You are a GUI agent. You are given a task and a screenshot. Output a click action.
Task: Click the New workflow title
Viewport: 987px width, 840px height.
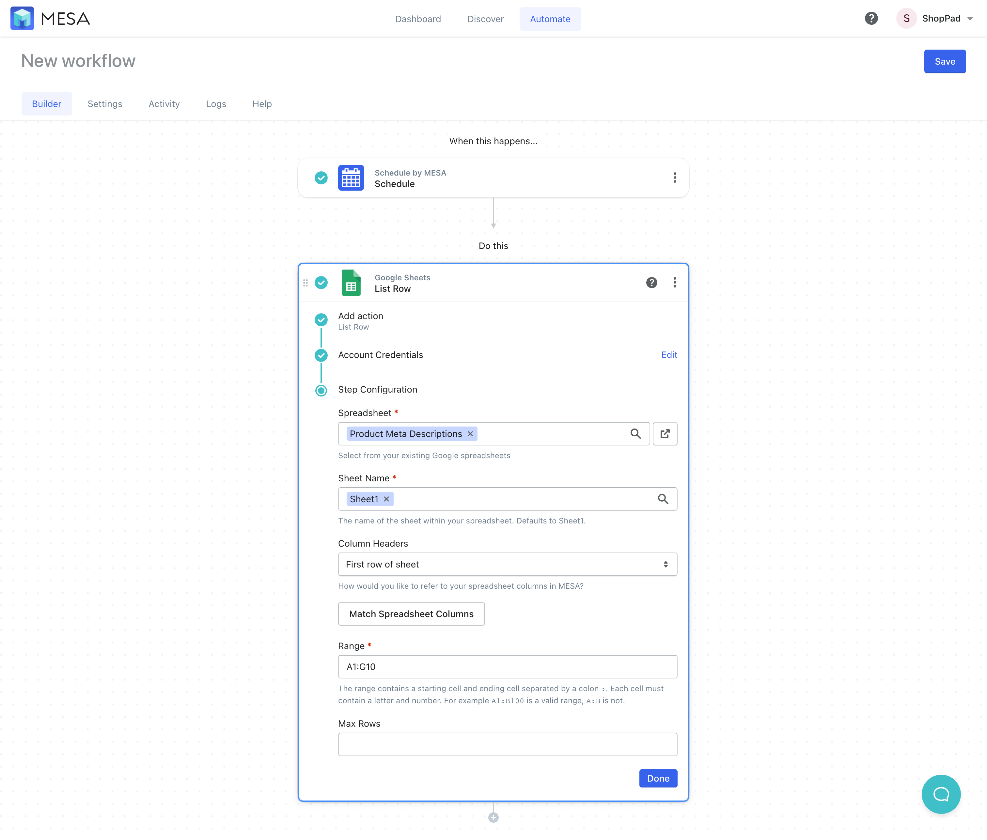coord(78,61)
